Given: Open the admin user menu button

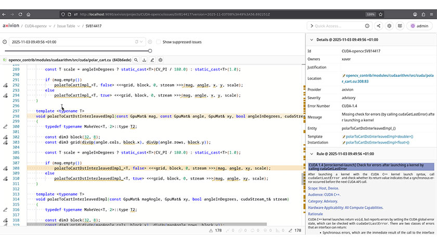Looking at the screenshot, I should [419, 25].
